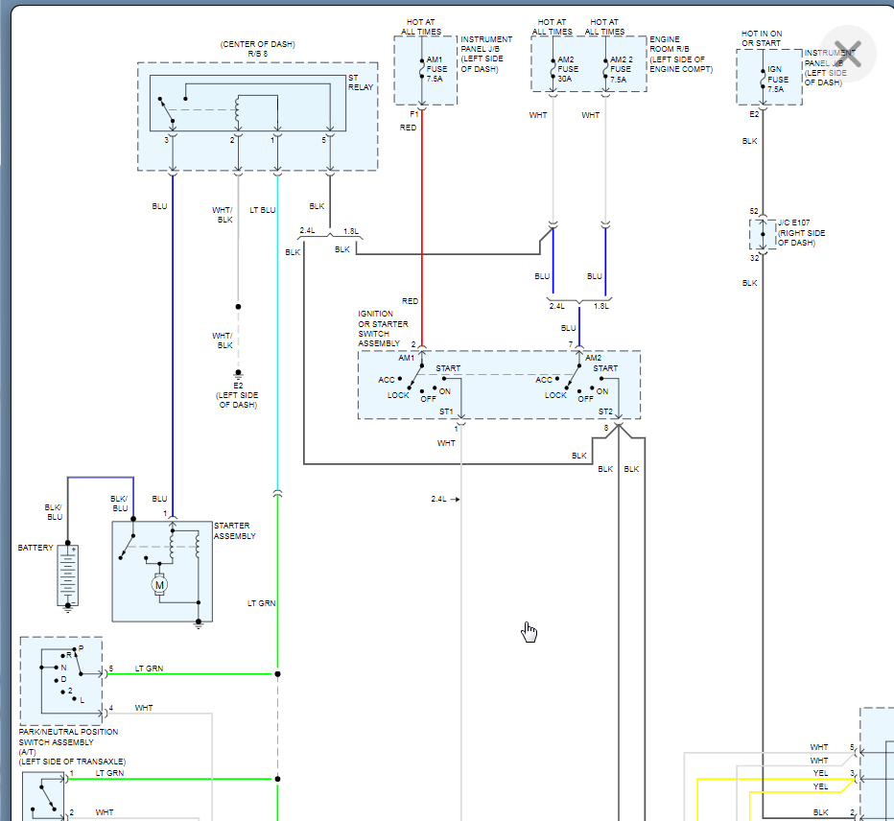Click the red wire from F1
This screenshot has width=894, height=821.
(422, 228)
